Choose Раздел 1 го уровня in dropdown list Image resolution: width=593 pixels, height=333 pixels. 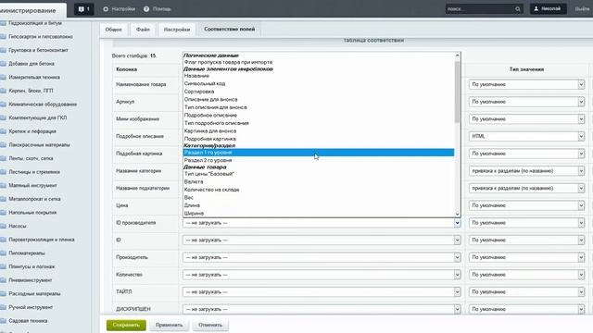coord(319,153)
